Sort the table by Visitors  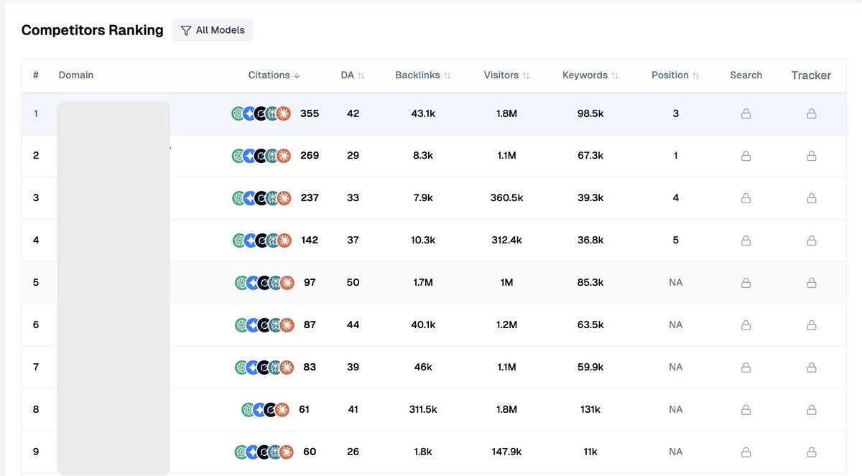506,75
